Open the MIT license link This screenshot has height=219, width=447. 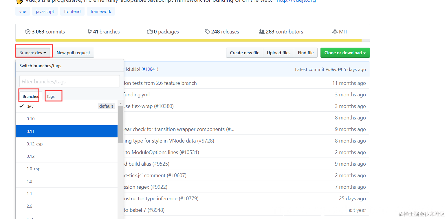coord(340,32)
